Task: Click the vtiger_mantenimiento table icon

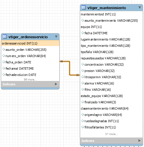Action: pos(84,7)
